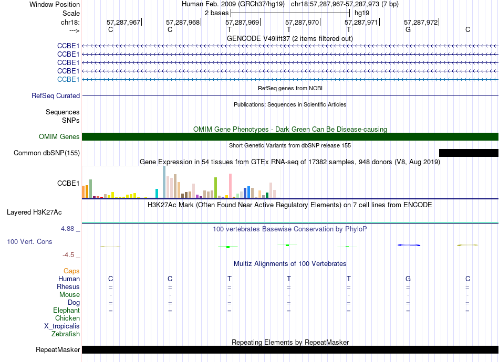Click the Sequences label under Publications

(63, 112)
